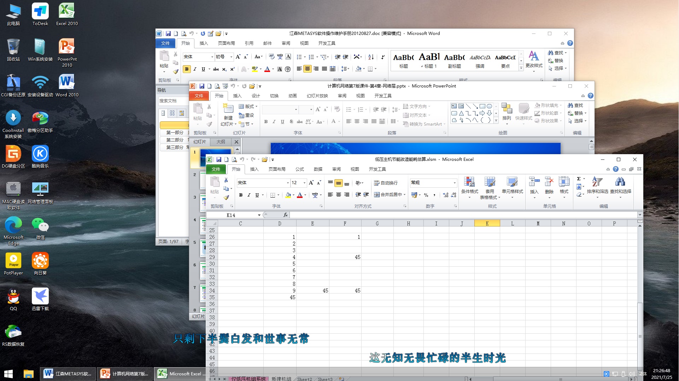The height and width of the screenshot is (381, 679).
Task: Click Percent Style button in Excel
Action: [426, 195]
